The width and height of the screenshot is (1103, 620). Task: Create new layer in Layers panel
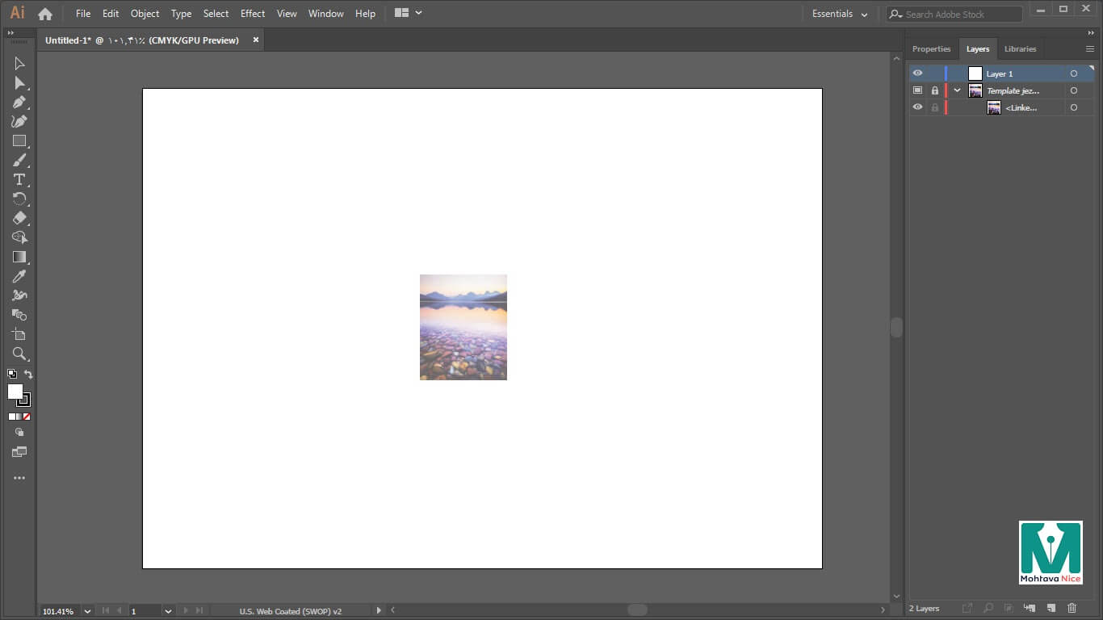point(1051,608)
